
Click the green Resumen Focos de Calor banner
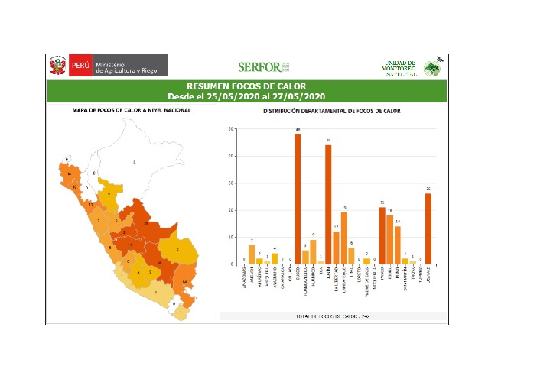point(246,92)
